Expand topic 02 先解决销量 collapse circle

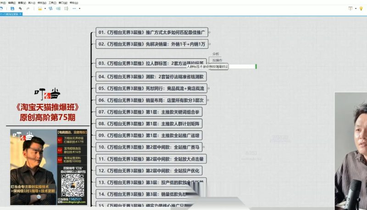tap(210, 44)
